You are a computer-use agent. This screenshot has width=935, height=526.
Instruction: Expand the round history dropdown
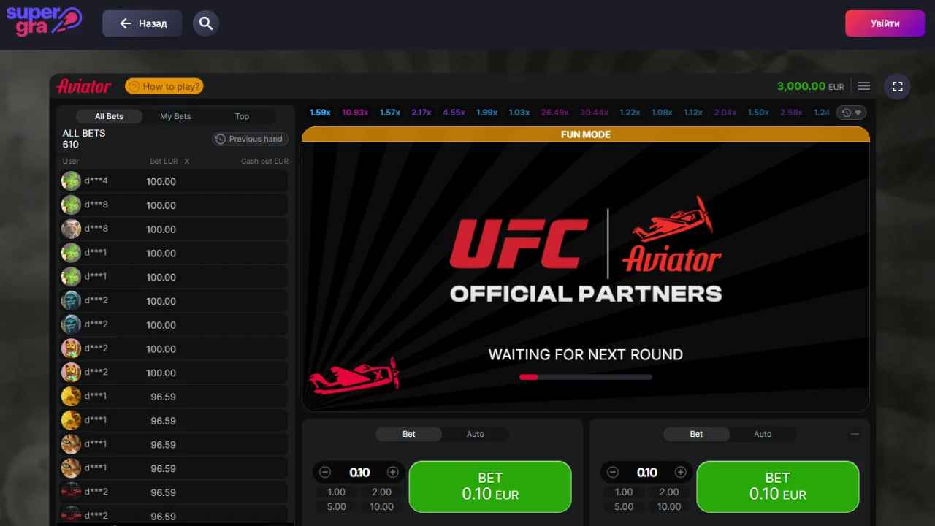pos(851,113)
